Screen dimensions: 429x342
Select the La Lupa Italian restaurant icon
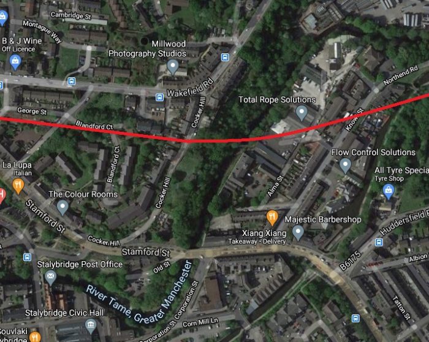coord(18,186)
